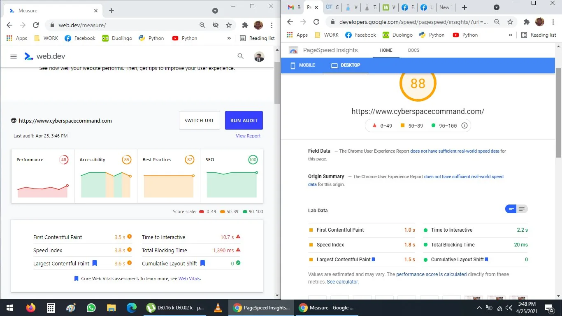Click the info icon beside the 90–100 legend
562x316 pixels.
coord(464,125)
